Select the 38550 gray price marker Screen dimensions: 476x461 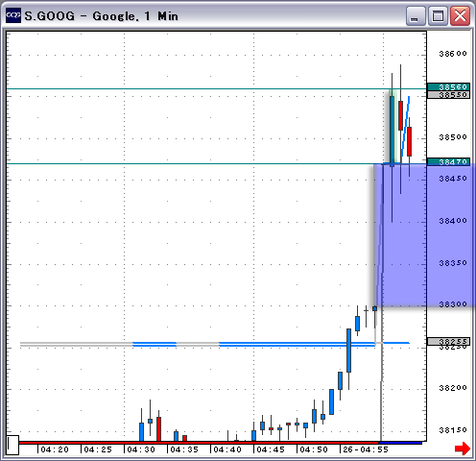pos(448,95)
